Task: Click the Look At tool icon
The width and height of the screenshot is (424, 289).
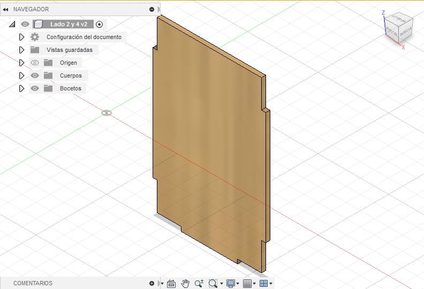Action: [x=171, y=284]
